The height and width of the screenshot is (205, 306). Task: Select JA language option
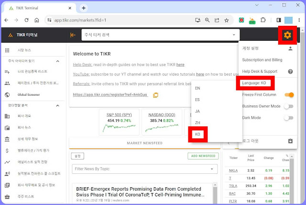tap(197, 112)
